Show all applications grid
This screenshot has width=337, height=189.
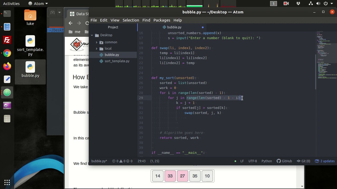[7, 182]
